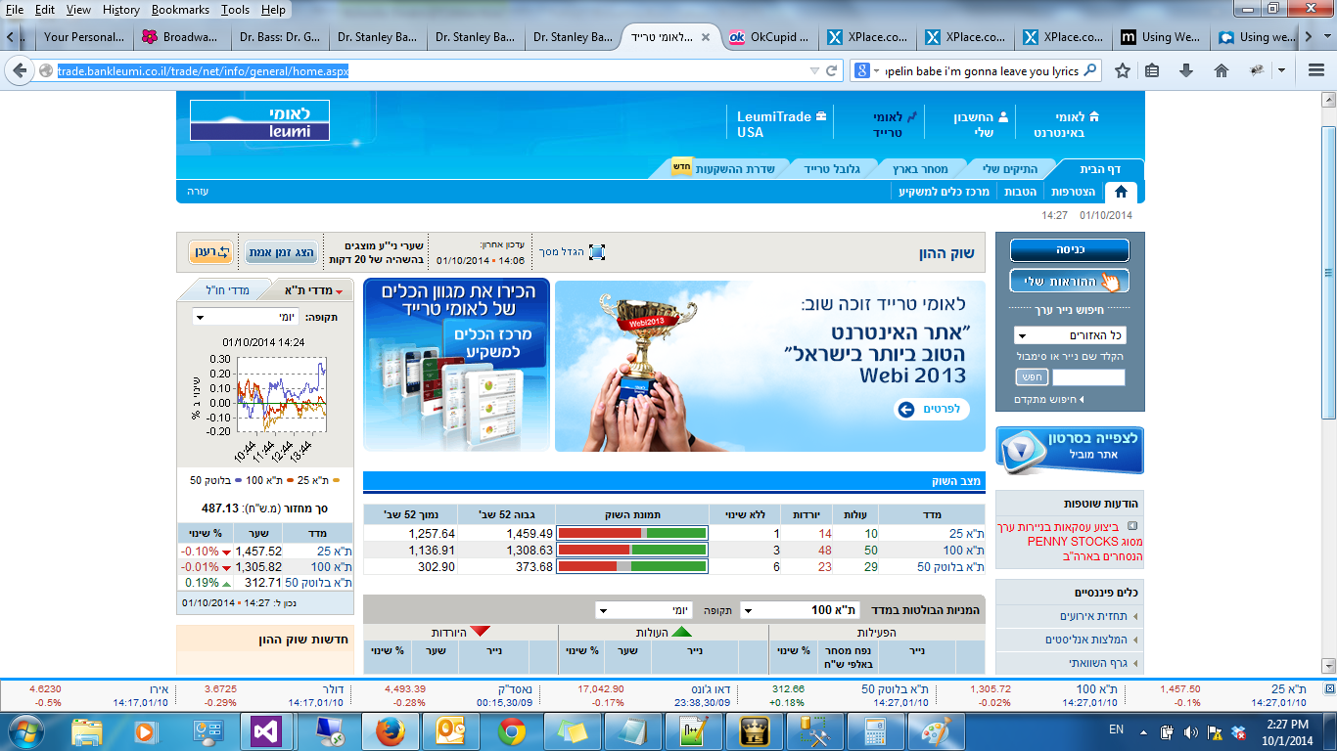This screenshot has width=1337, height=751.
Task: Open the PENNY STOCKS announcement link
Action: (x=1071, y=541)
